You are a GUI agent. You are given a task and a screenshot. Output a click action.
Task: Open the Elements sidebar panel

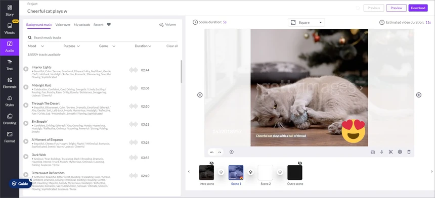coord(10,83)
